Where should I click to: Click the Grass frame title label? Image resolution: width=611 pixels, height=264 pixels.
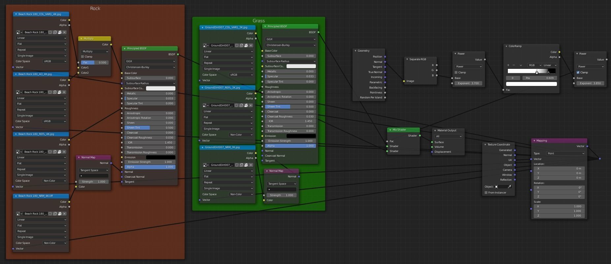point(259,21)
